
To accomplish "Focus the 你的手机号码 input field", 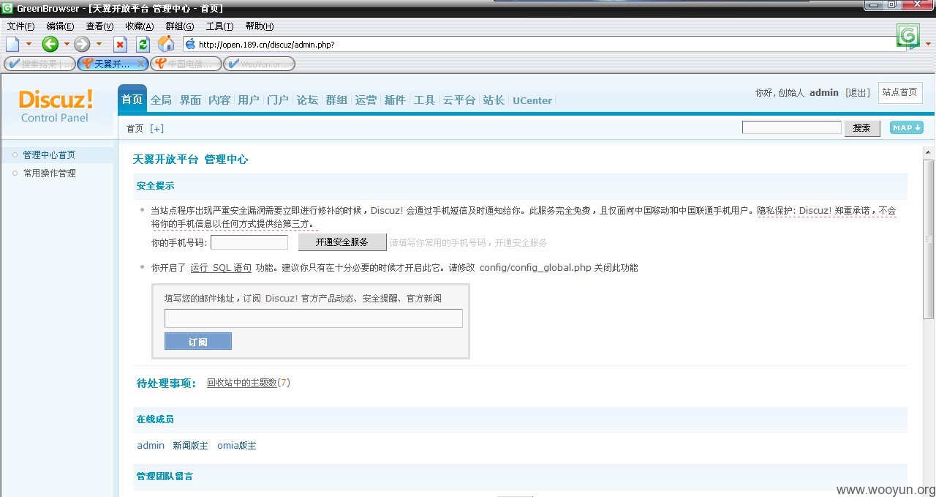I will (249, 242).
